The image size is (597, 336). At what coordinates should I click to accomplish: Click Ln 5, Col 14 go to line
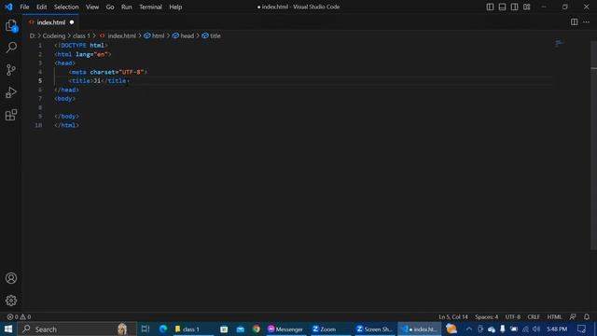pyautogui.click(x=453, y=317)
